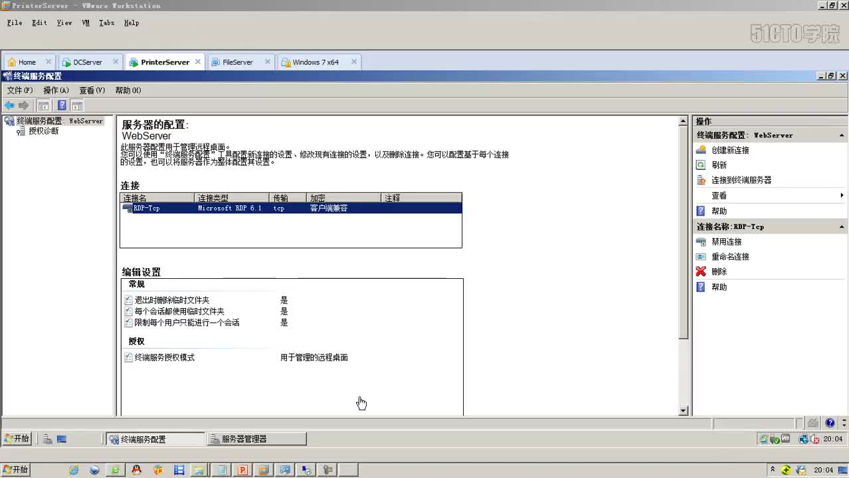Click the host 开始 Start button

coord(16,470)
